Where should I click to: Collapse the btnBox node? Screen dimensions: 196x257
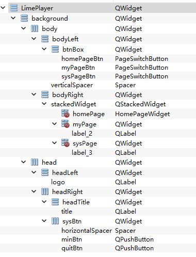point(44,49)
